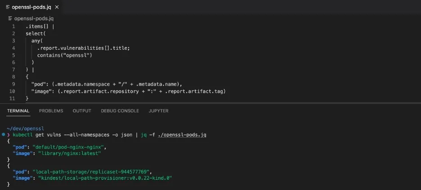Select the openssl-pods.jq editor tab
The image size is (421, 190).
(x=32, y=7)
